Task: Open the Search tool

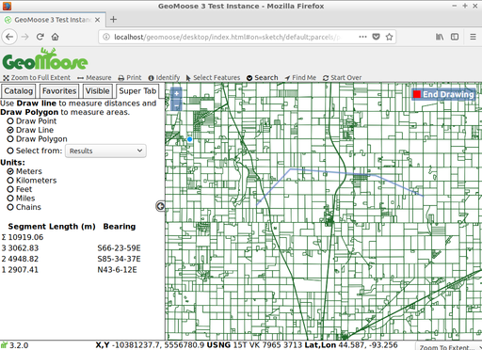Action: [x=262, y=77]
